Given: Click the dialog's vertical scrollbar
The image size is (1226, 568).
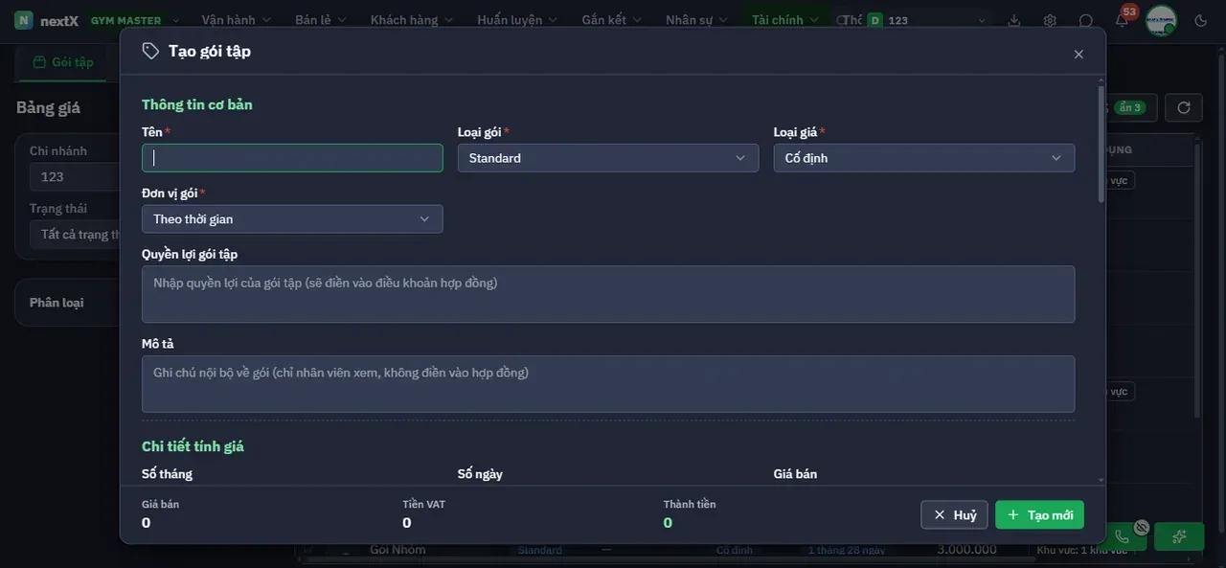Looking at the screenshot, I should tap(1101, 144).
